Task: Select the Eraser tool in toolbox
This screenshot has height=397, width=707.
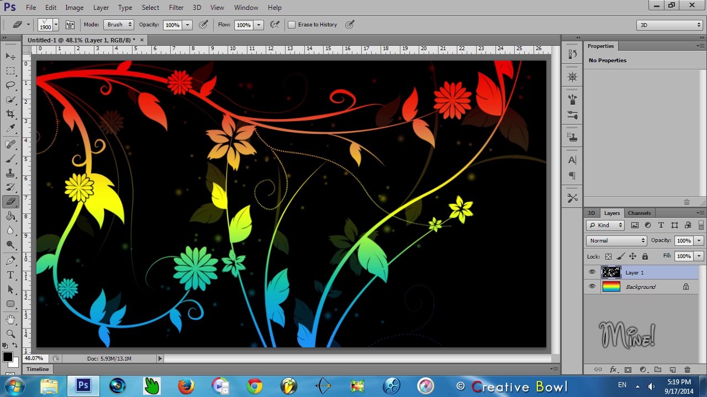Action: 10,202
